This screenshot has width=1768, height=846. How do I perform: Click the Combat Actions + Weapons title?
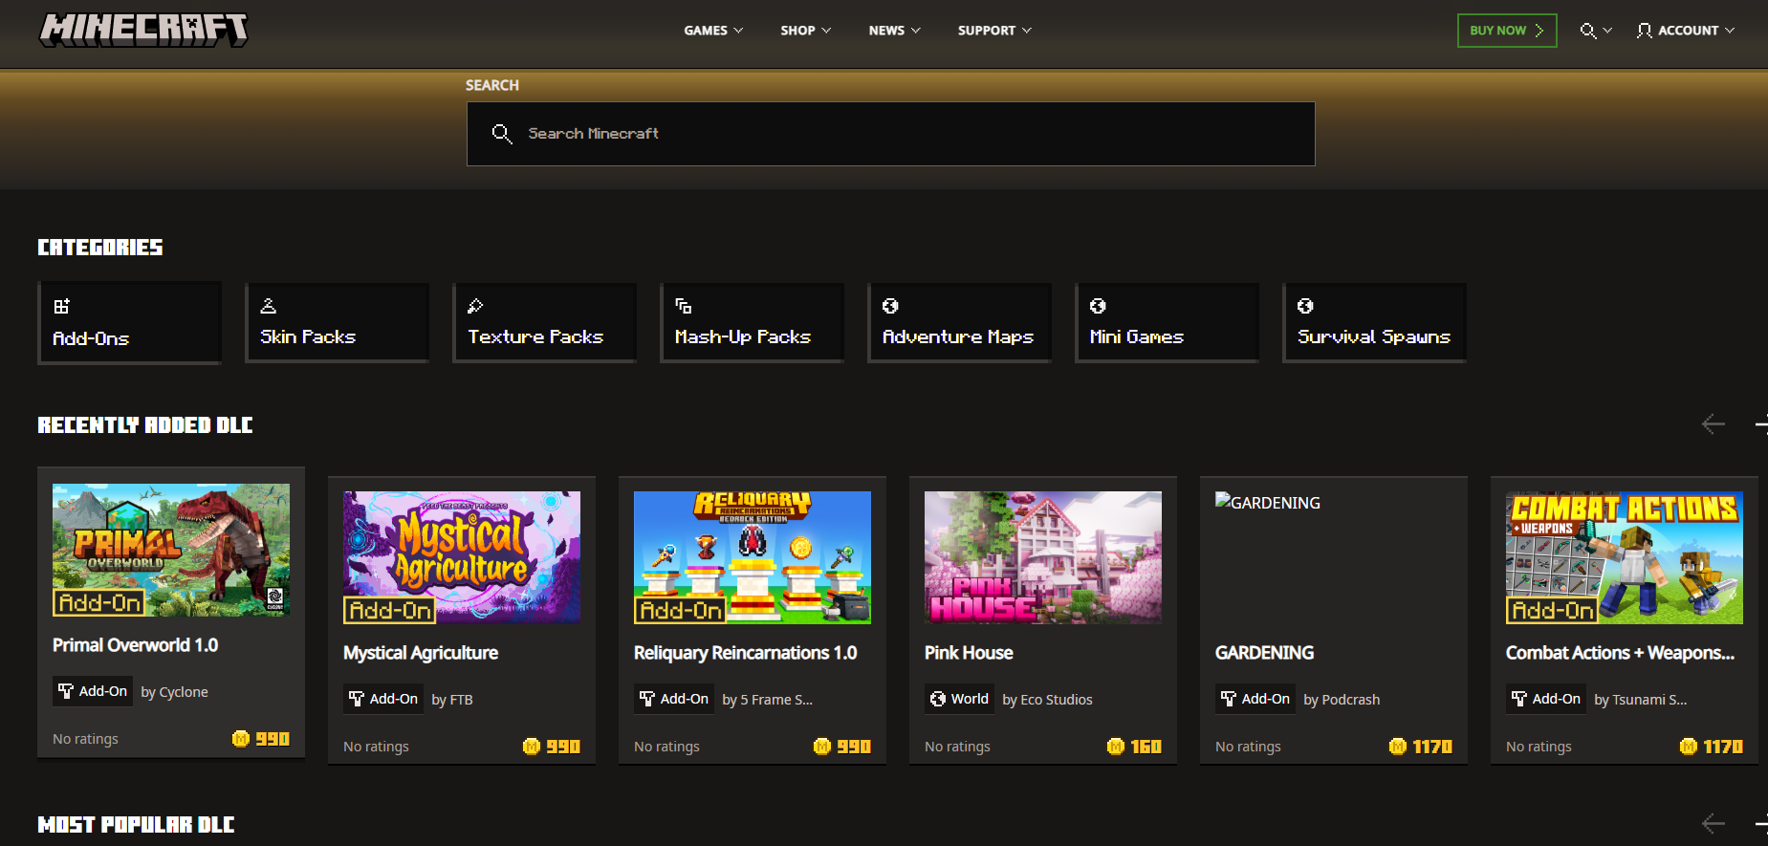[x=1621, y=653]
